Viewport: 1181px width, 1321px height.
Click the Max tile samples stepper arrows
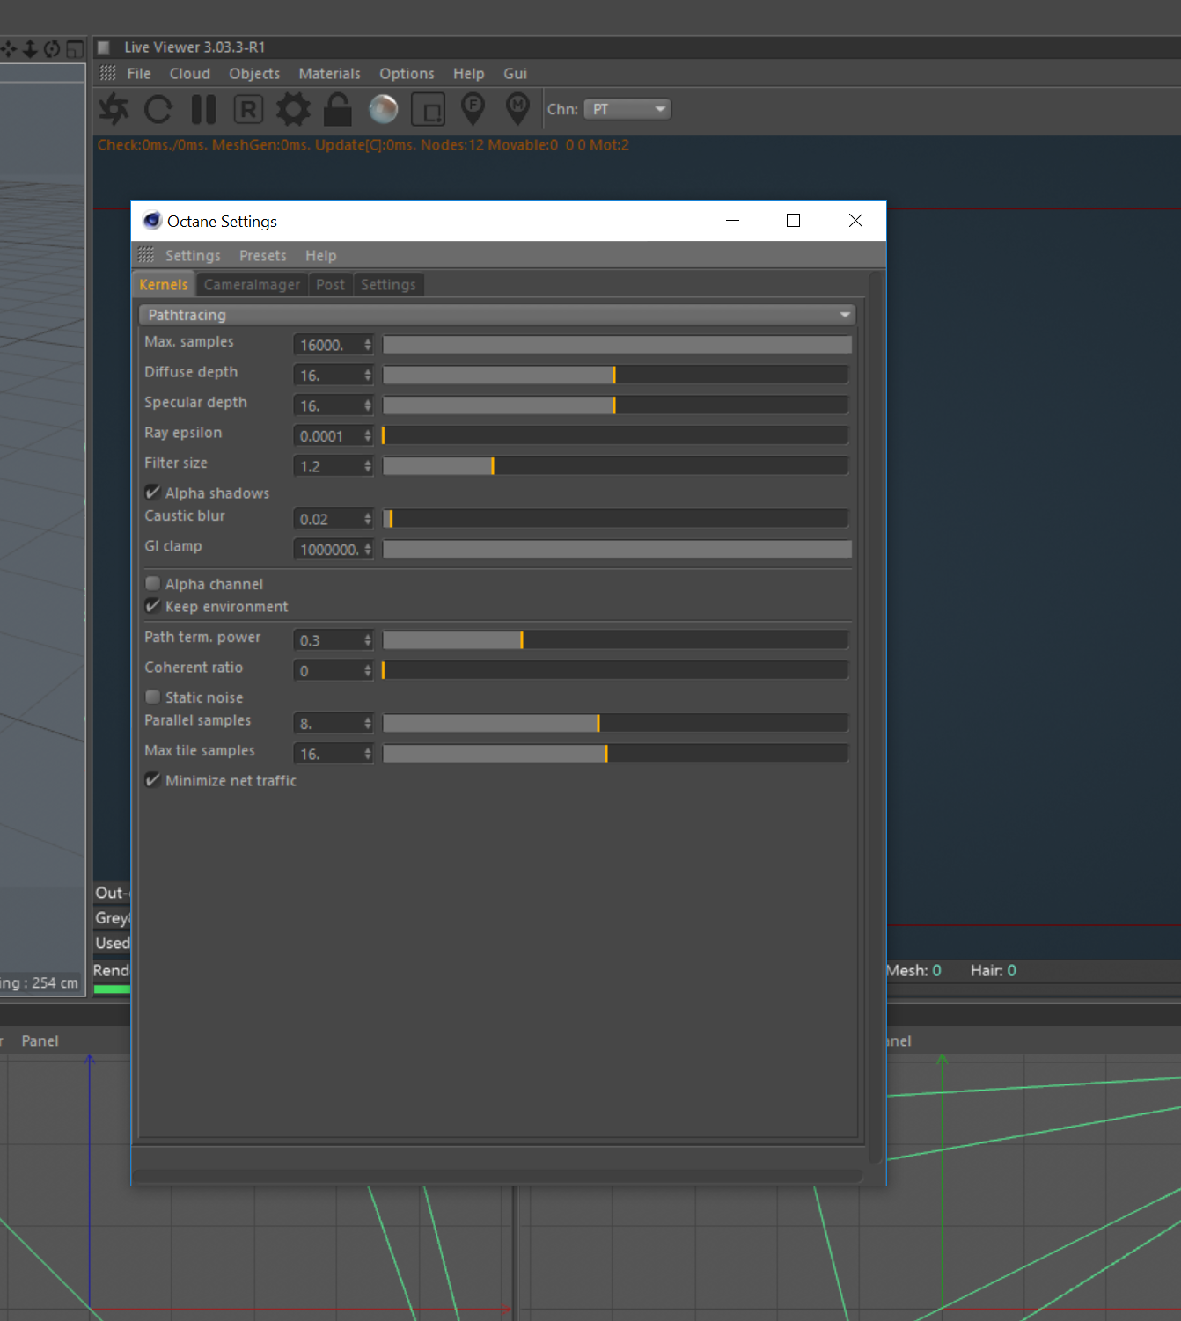[368, 754]
